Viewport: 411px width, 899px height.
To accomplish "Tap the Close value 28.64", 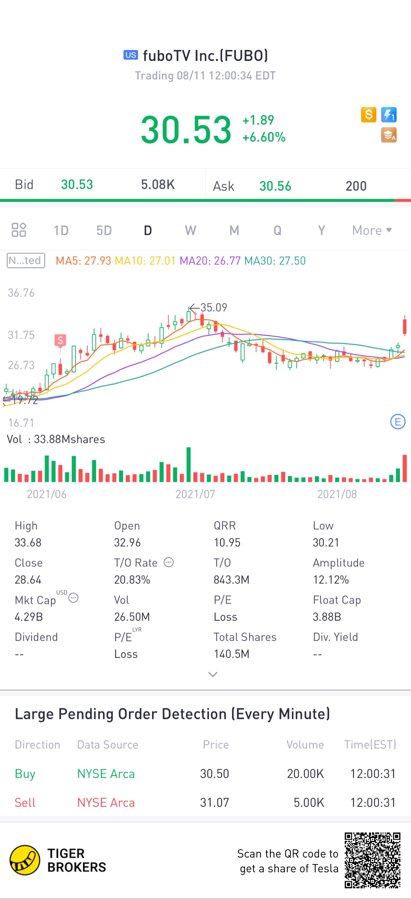I will point(28,580).
